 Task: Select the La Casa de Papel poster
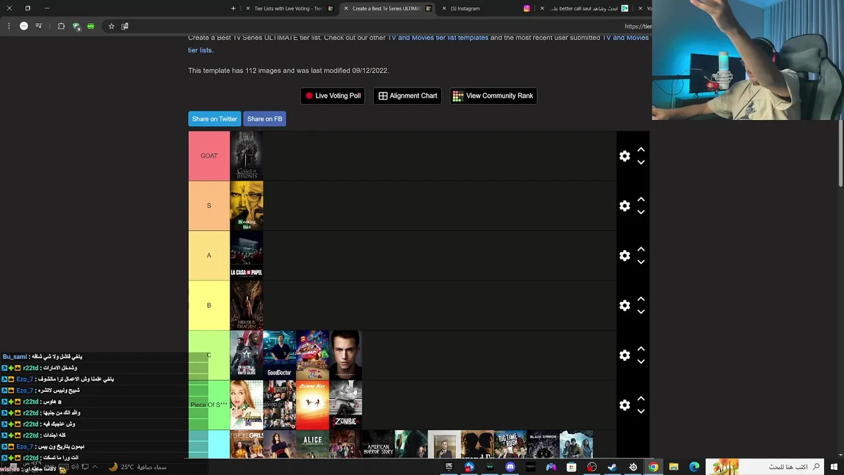[x=247, y=255]
